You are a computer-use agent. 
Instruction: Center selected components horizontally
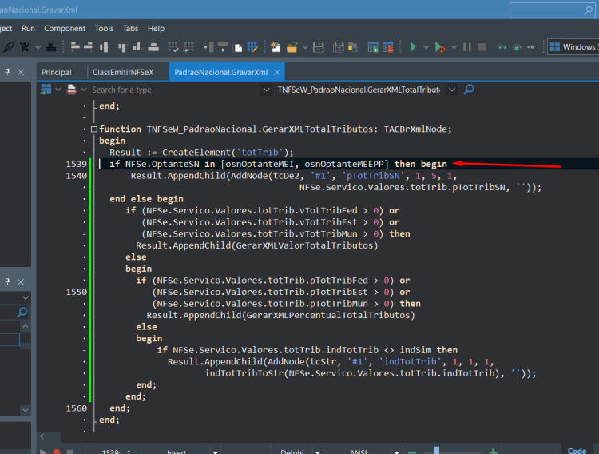click(x=104, y=47)
